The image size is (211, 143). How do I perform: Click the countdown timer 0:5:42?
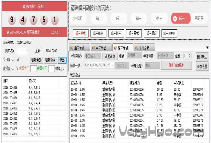click(54, 32)
